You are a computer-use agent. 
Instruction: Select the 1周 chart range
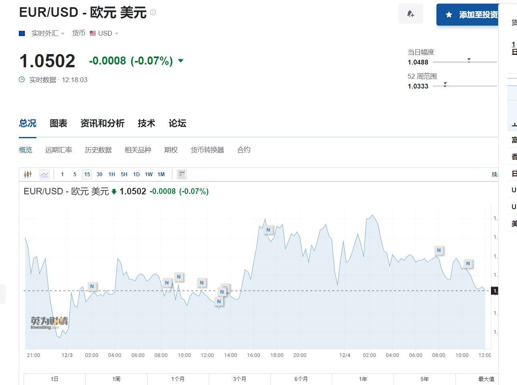116,379
